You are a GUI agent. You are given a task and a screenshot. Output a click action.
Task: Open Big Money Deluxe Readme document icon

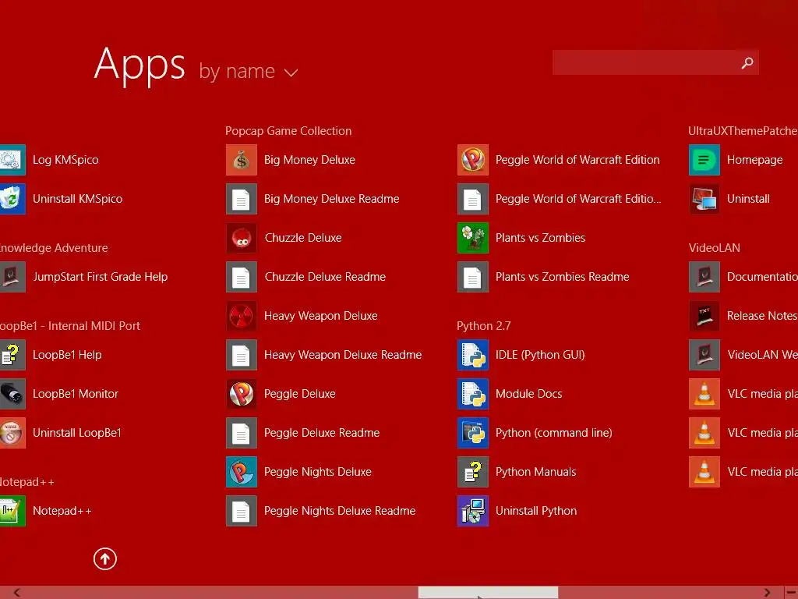242,199
